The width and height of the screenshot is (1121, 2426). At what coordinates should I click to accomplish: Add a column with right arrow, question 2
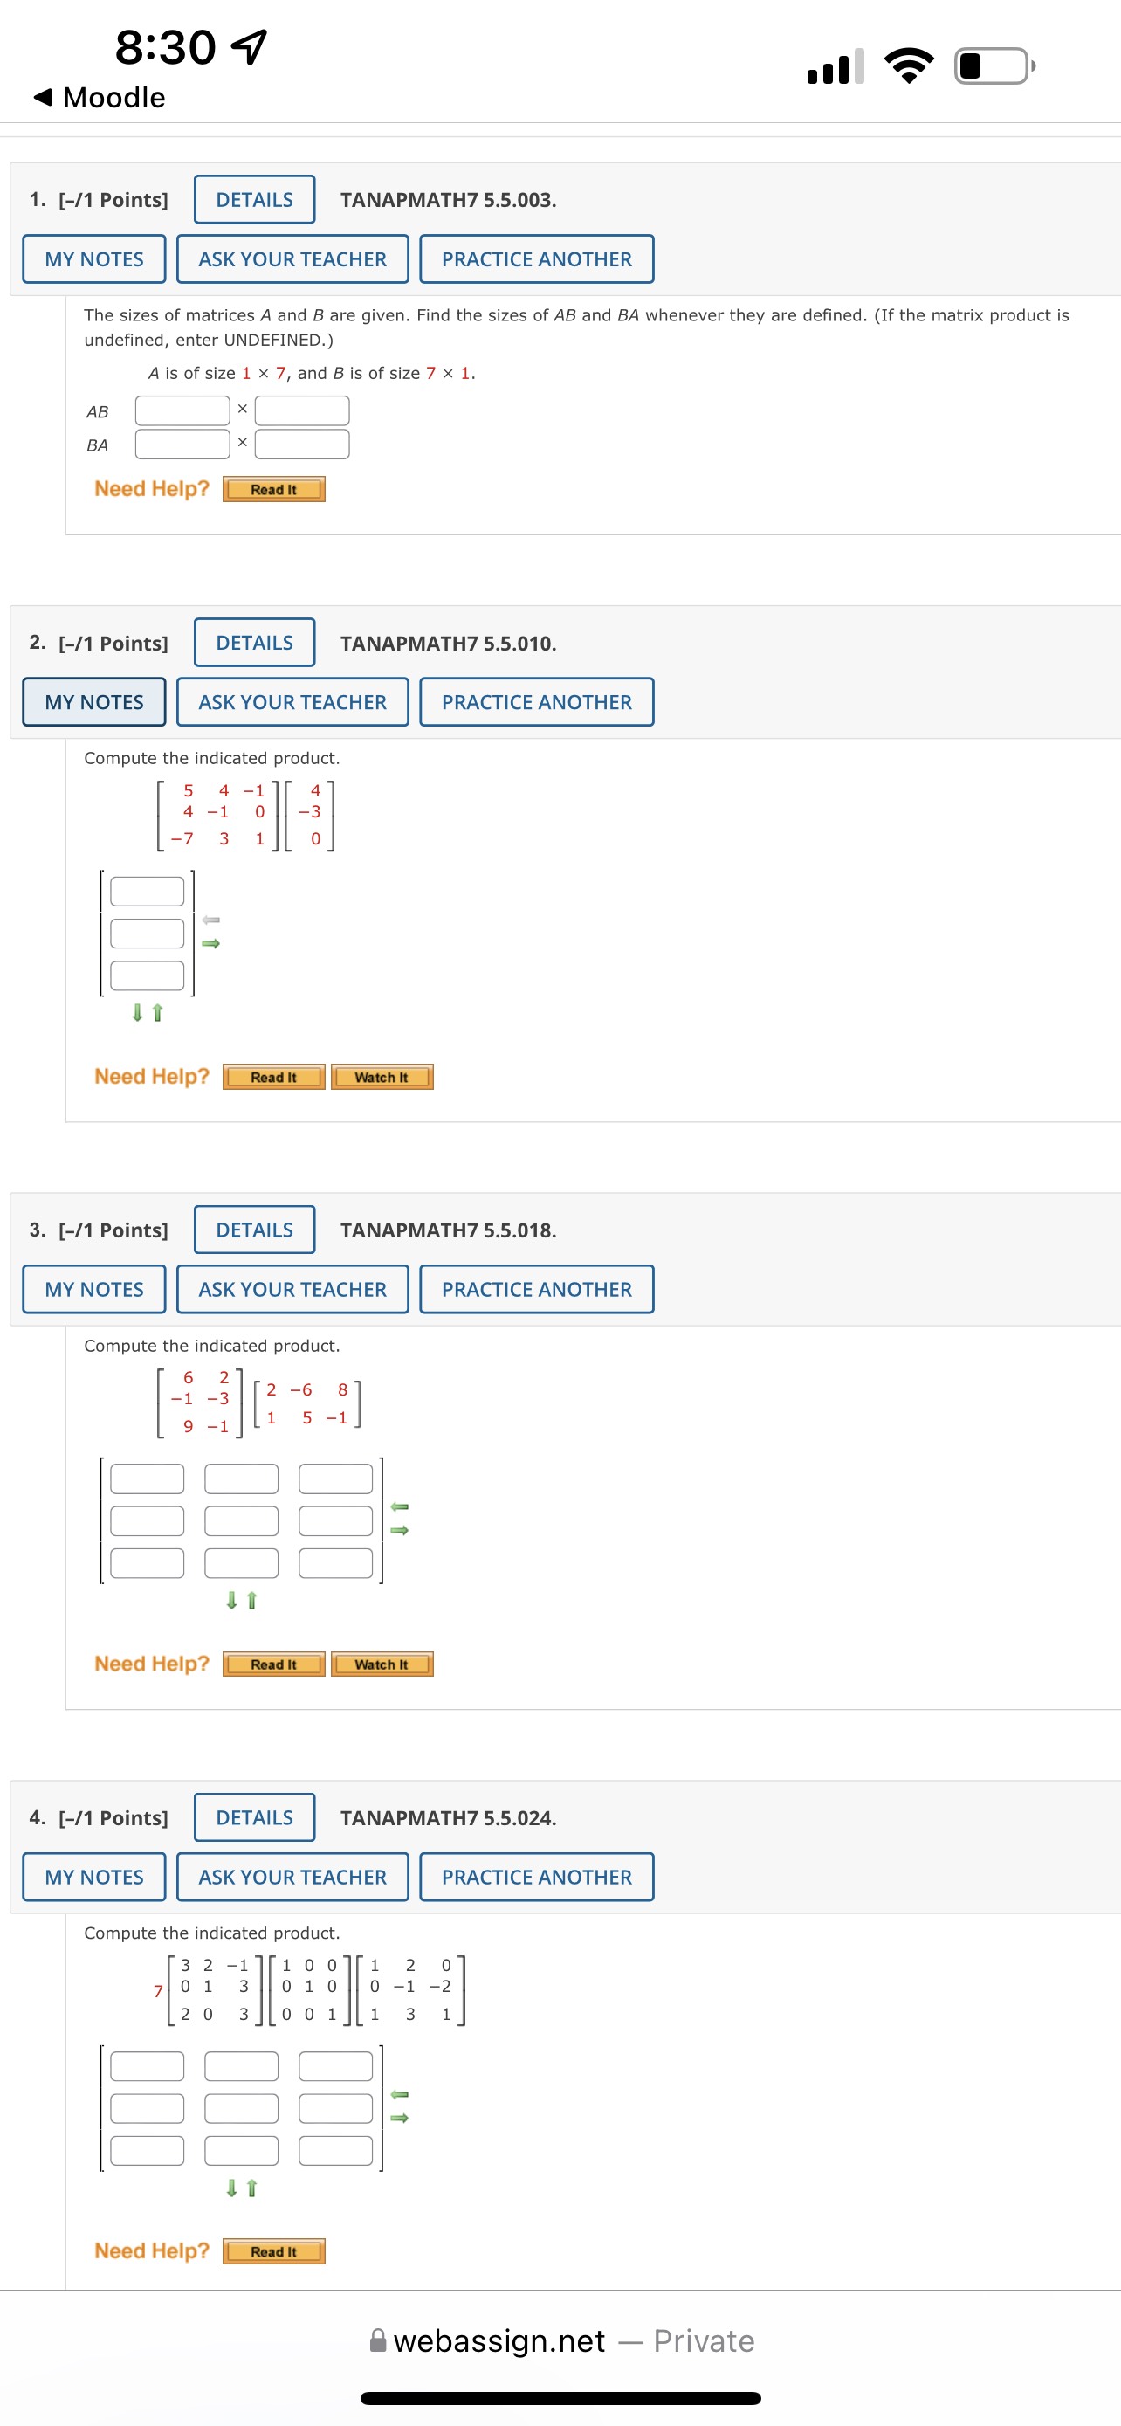pos(210,942)
